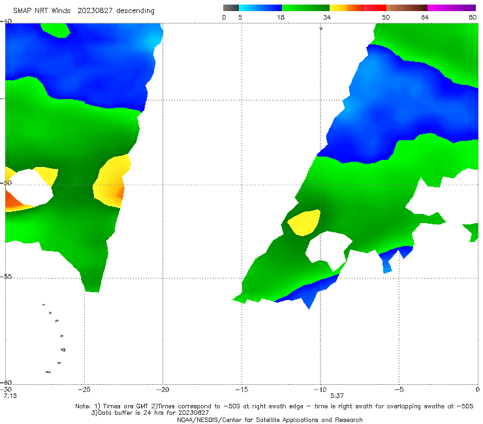483x424 pixels.
Task: Click the latitude axis label -60
Action: tap(7, 382)
